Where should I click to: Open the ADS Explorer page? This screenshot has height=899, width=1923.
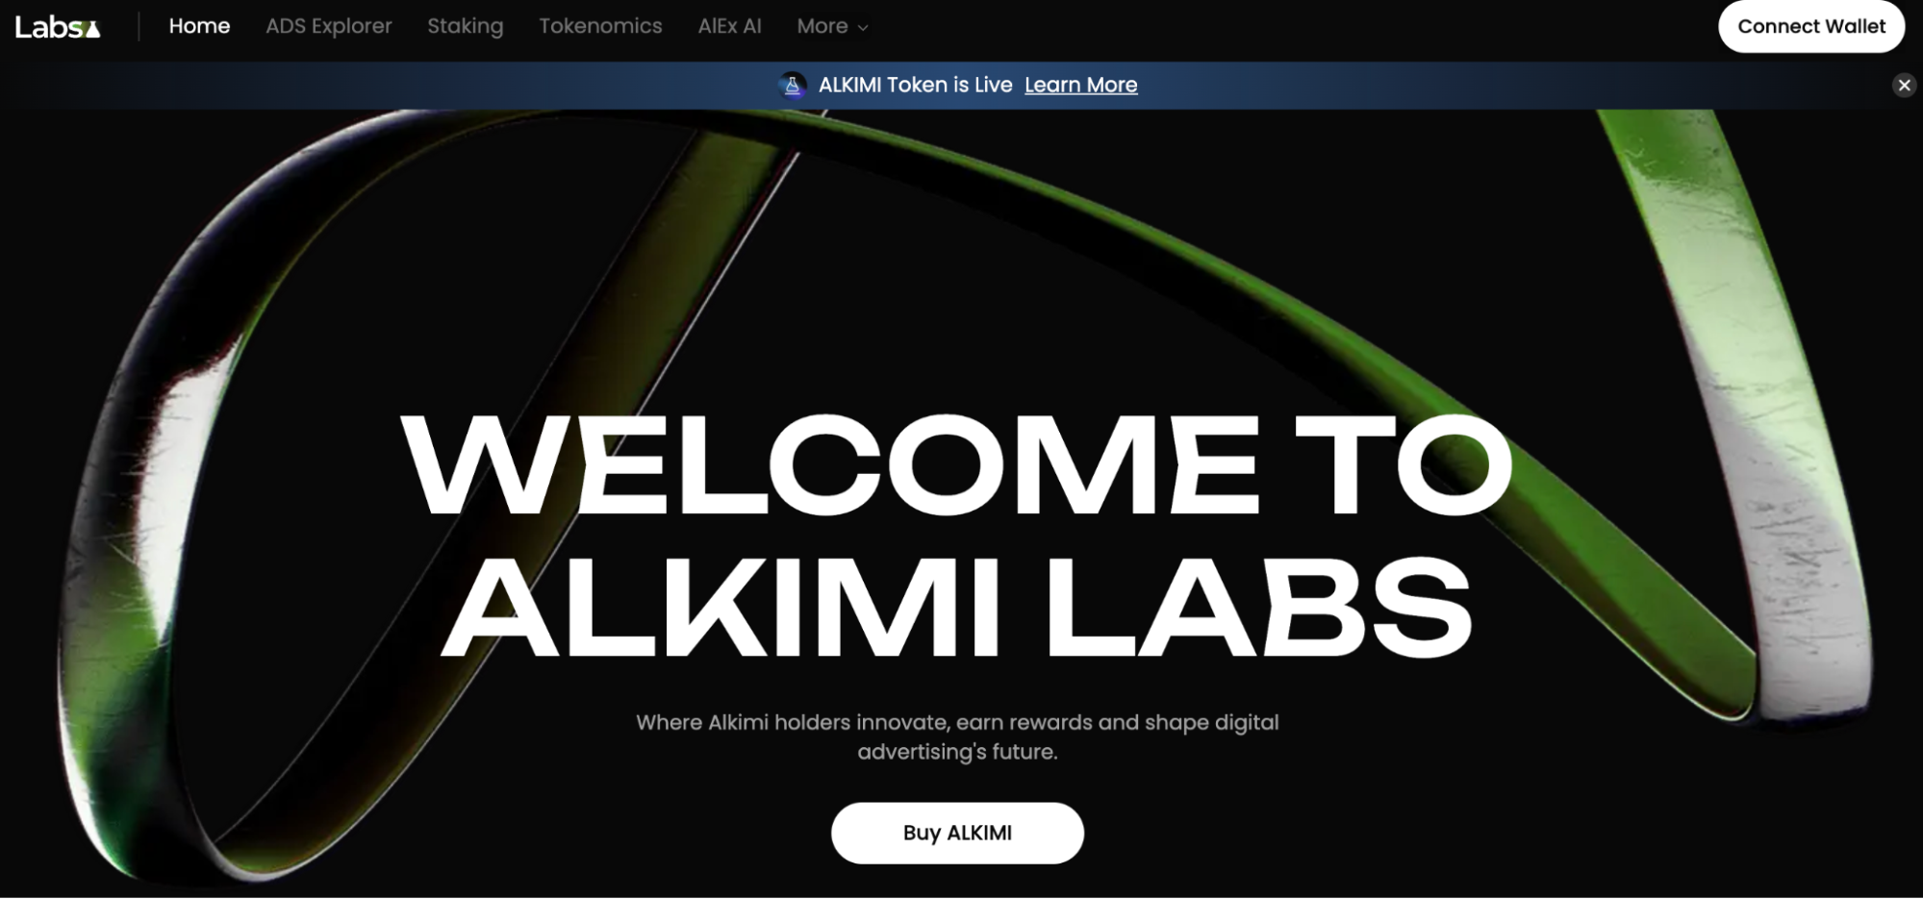tap(329, 26)
